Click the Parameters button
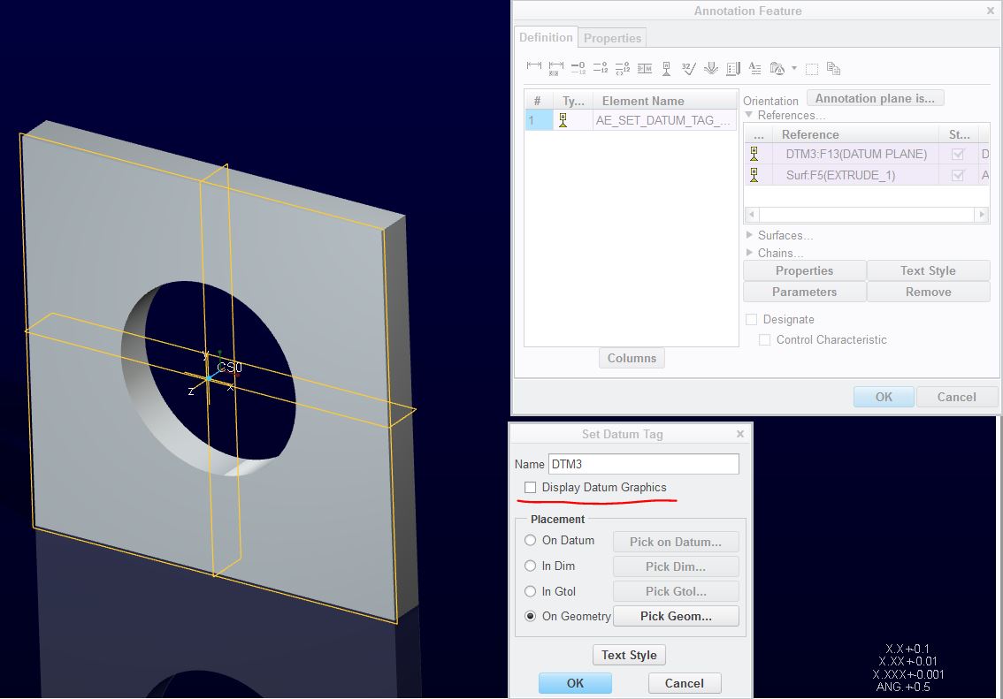Screen dimensions: 1003x699 [x=805, y=292]
